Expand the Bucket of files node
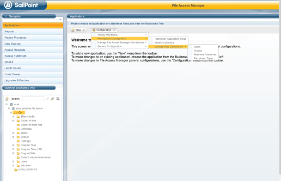This screenshot has height=181, width=281. [x=13, y=121]
